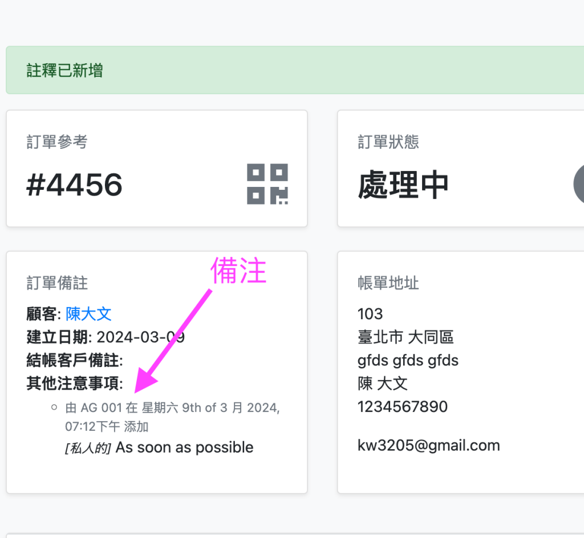
Task: Open customer link 陳大文
Action: point(88,313)
